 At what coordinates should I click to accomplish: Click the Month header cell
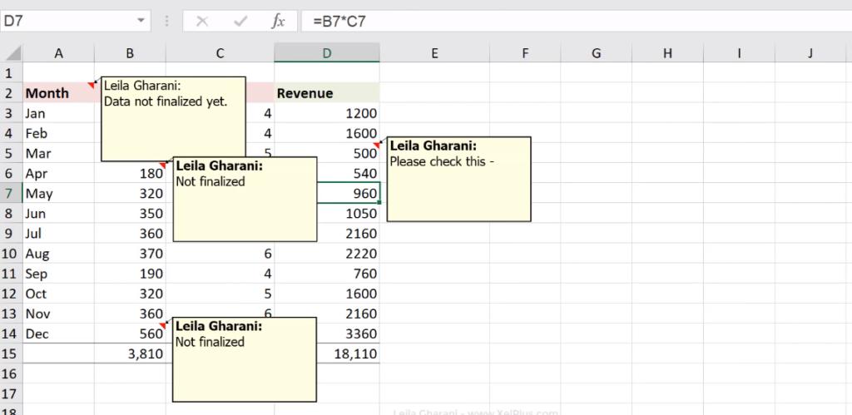[x=58, y=93]
